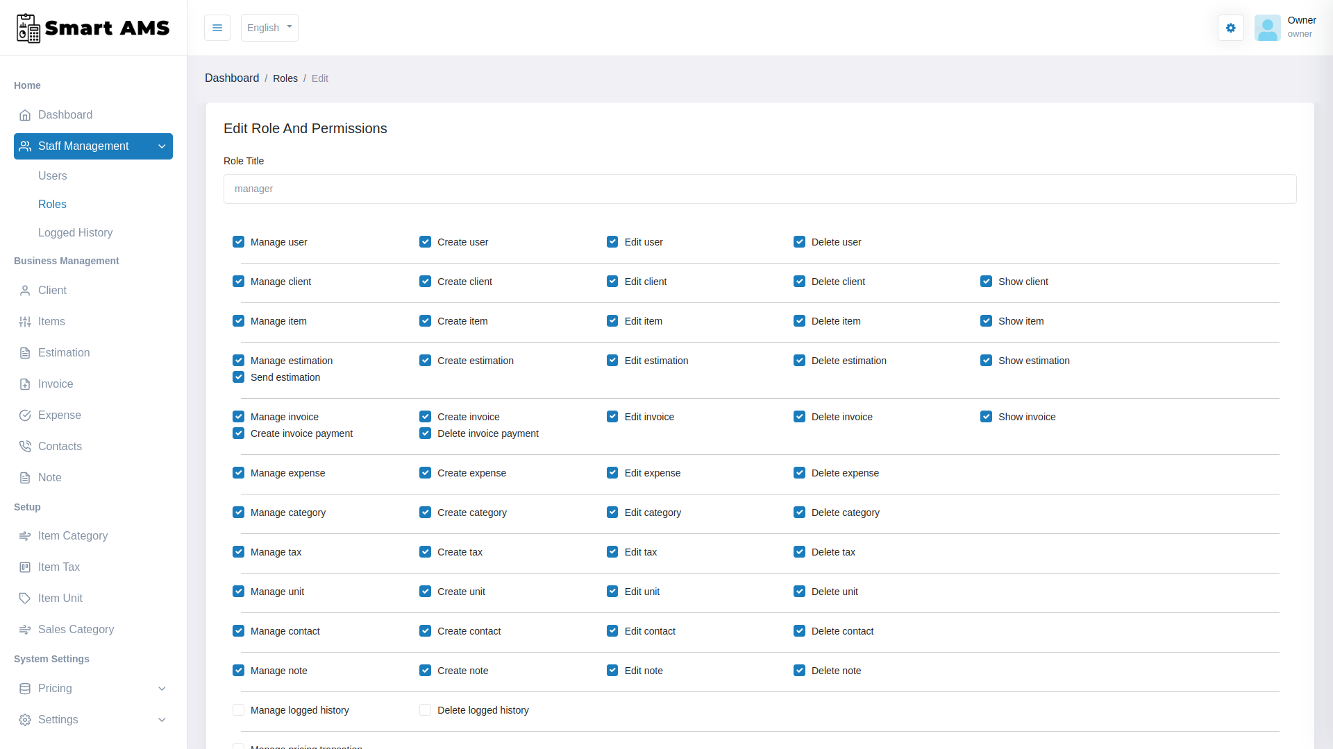
Task: Click the Dashboard breadcrumb link
Action: point(232,78)
